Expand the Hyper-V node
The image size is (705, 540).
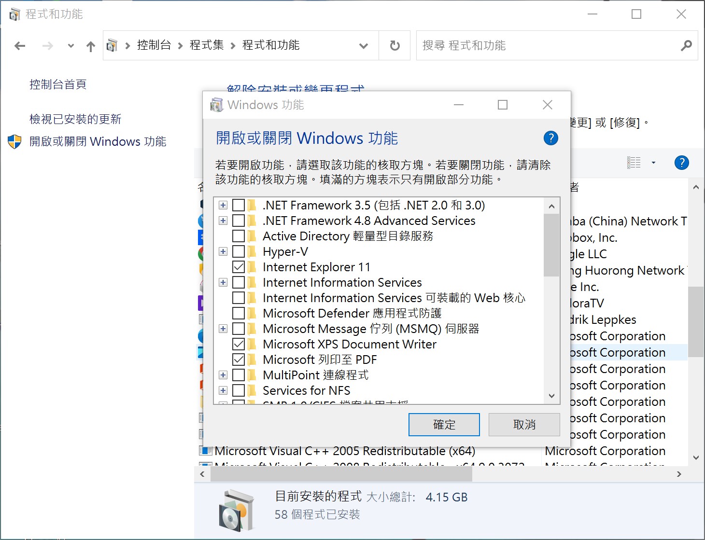pos(223,251)
